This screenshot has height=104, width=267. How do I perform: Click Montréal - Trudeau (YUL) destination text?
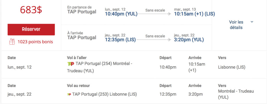click(x=236, y=94)
